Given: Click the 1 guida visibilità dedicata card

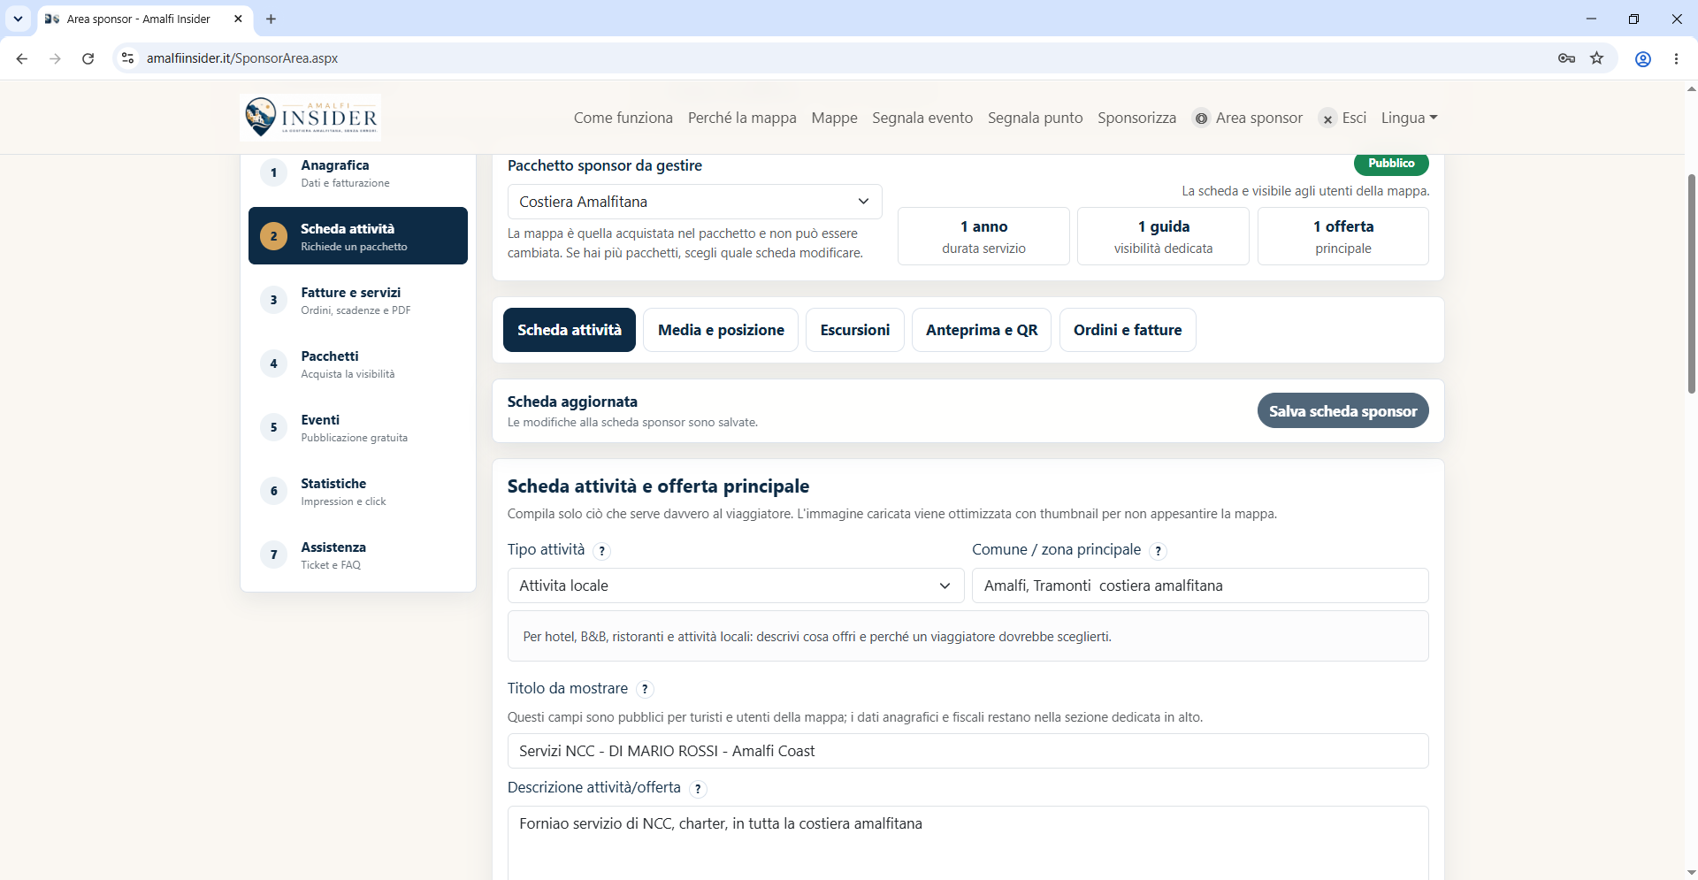Looking at the screenshot, I should pos(1163,236).
